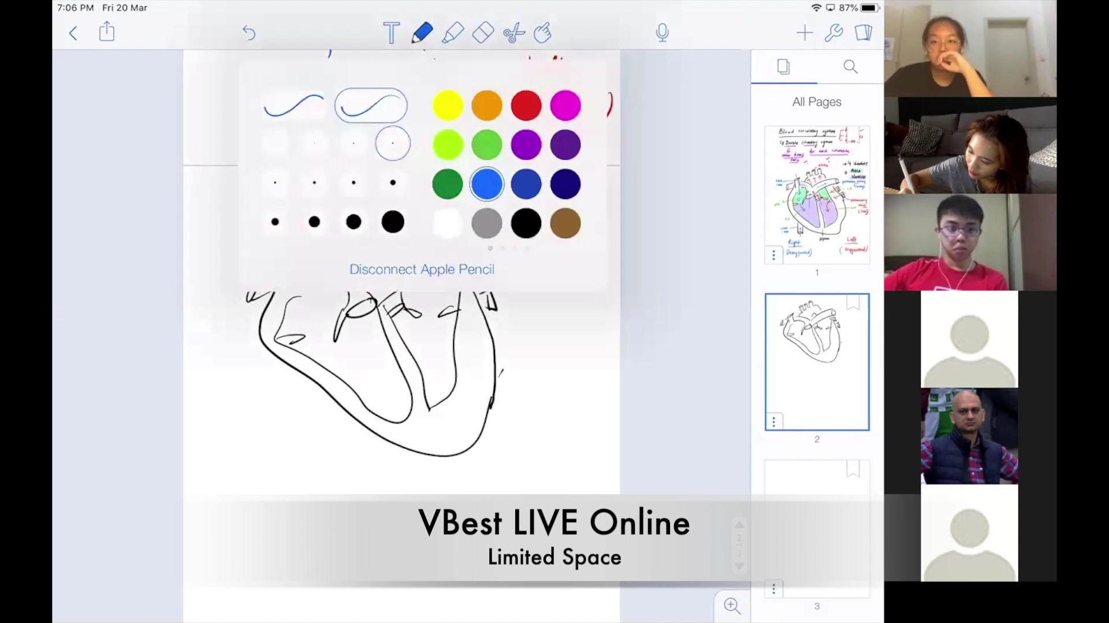
Task: Tap Disconnect Apple Pencil
Action: tap(422, 269)
